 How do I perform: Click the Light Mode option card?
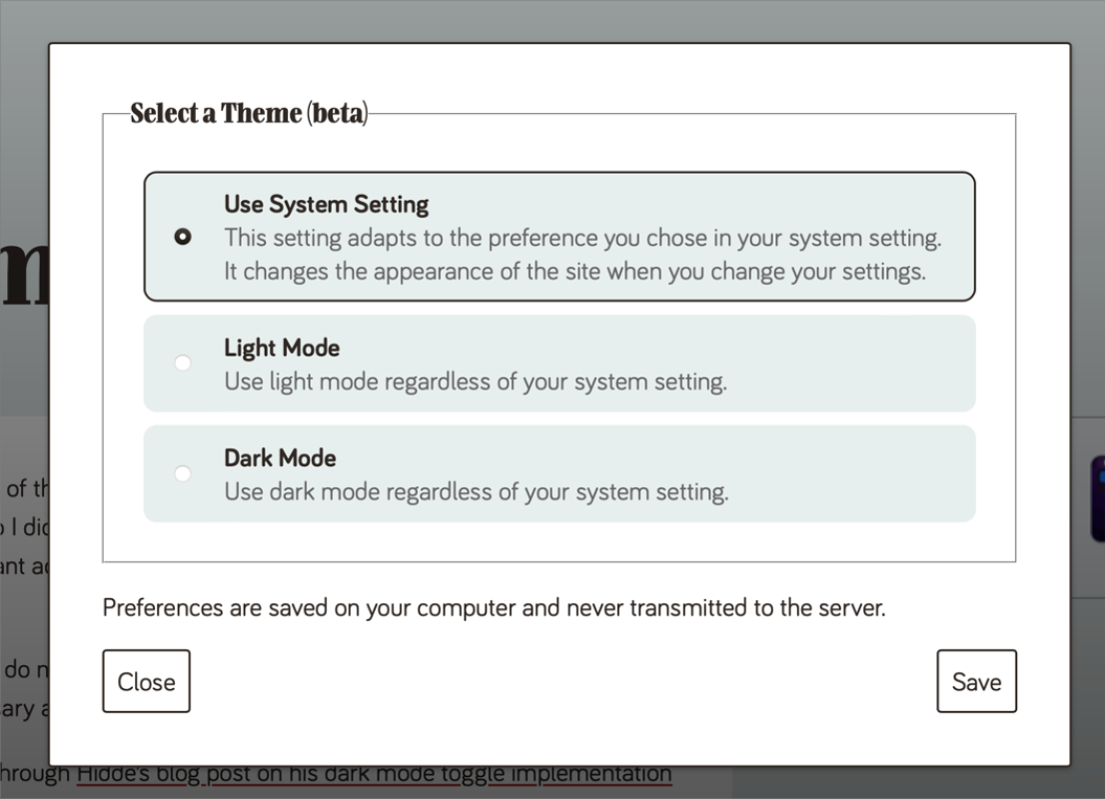[559, 363]
